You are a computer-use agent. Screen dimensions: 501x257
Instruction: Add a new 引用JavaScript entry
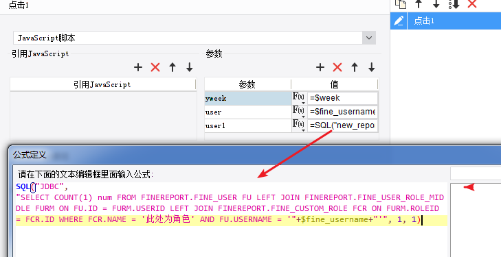138,67
